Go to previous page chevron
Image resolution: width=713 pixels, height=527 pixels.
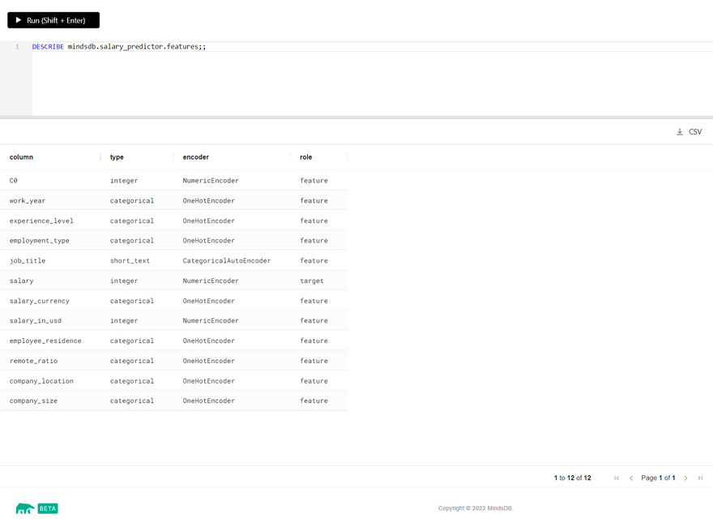pyautogui.click(x=631, y=478)
